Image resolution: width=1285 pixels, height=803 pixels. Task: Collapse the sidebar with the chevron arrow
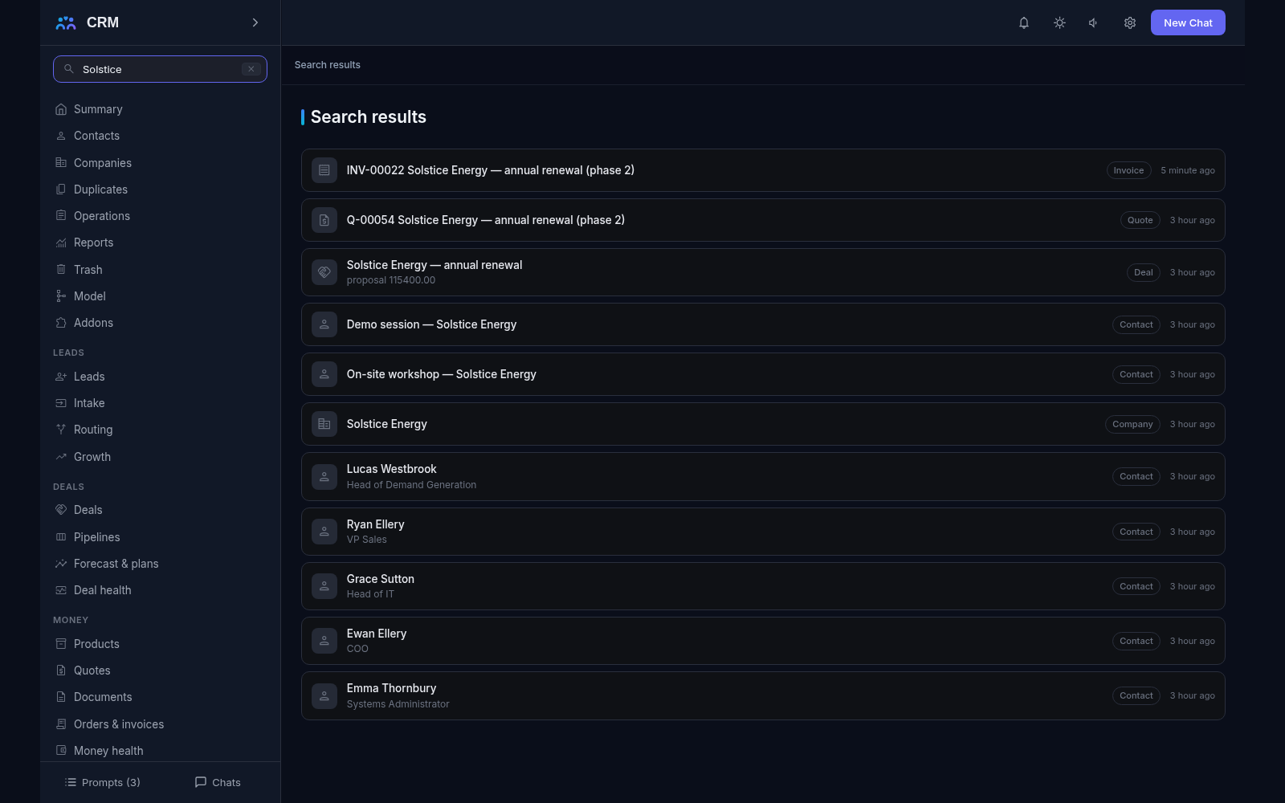255,22
